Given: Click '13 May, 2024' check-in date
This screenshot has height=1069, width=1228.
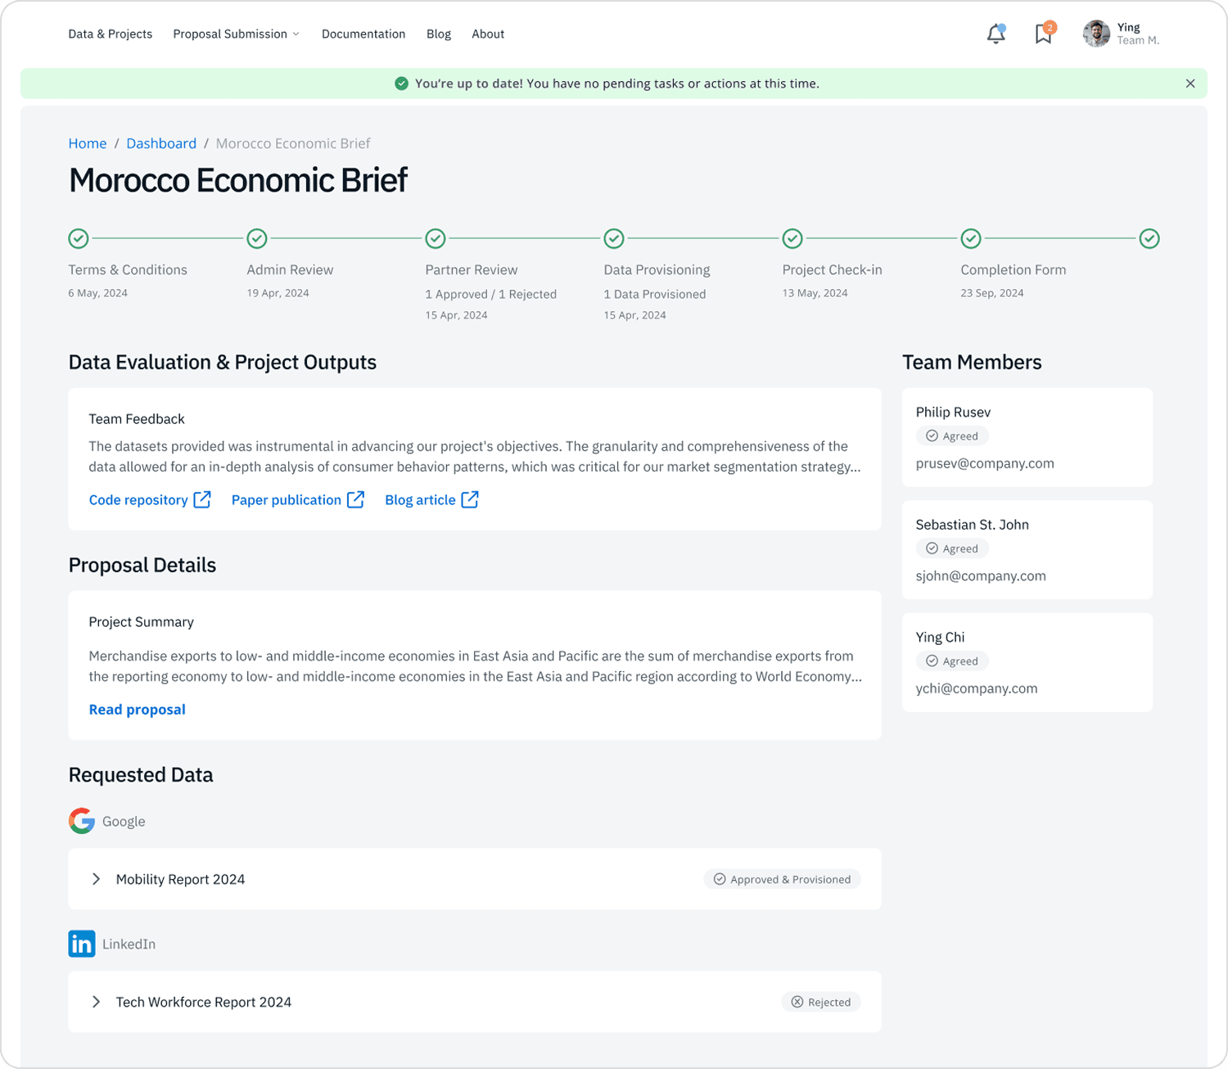Looking at the screenshot, I should coord(815,293).
